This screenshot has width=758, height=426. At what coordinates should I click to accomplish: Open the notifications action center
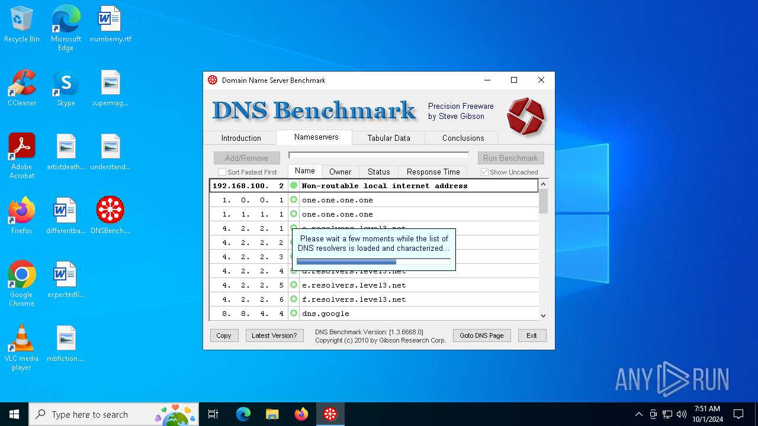pyautogui.click(x=738, y=414)
